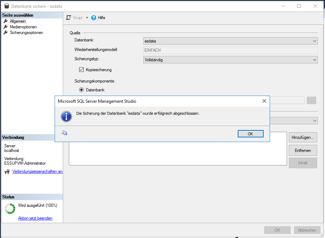Click the Skript toolbar icon

(68, 18)
